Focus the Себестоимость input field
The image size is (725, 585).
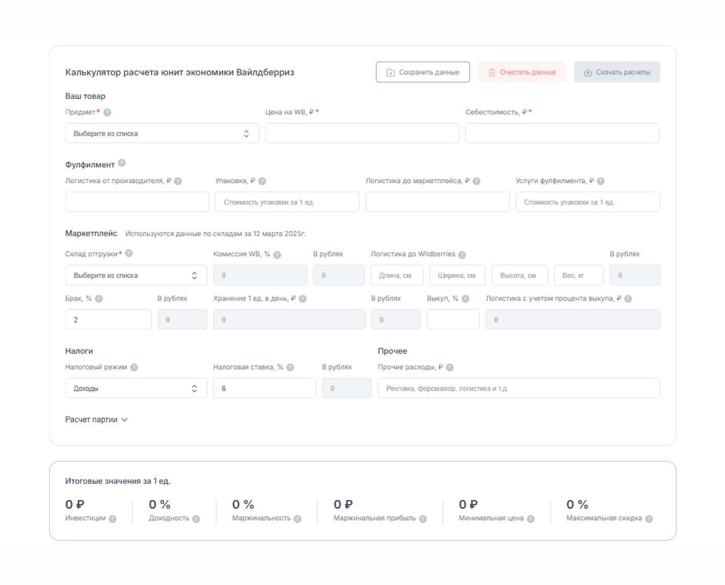[562, 133]
